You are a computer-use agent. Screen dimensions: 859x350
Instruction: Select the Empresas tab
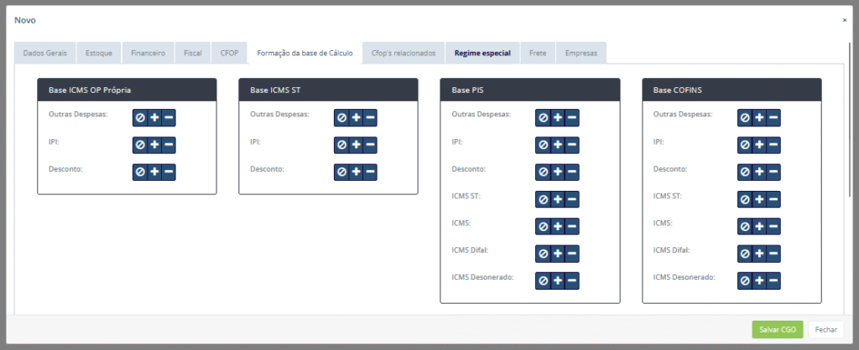581,53
